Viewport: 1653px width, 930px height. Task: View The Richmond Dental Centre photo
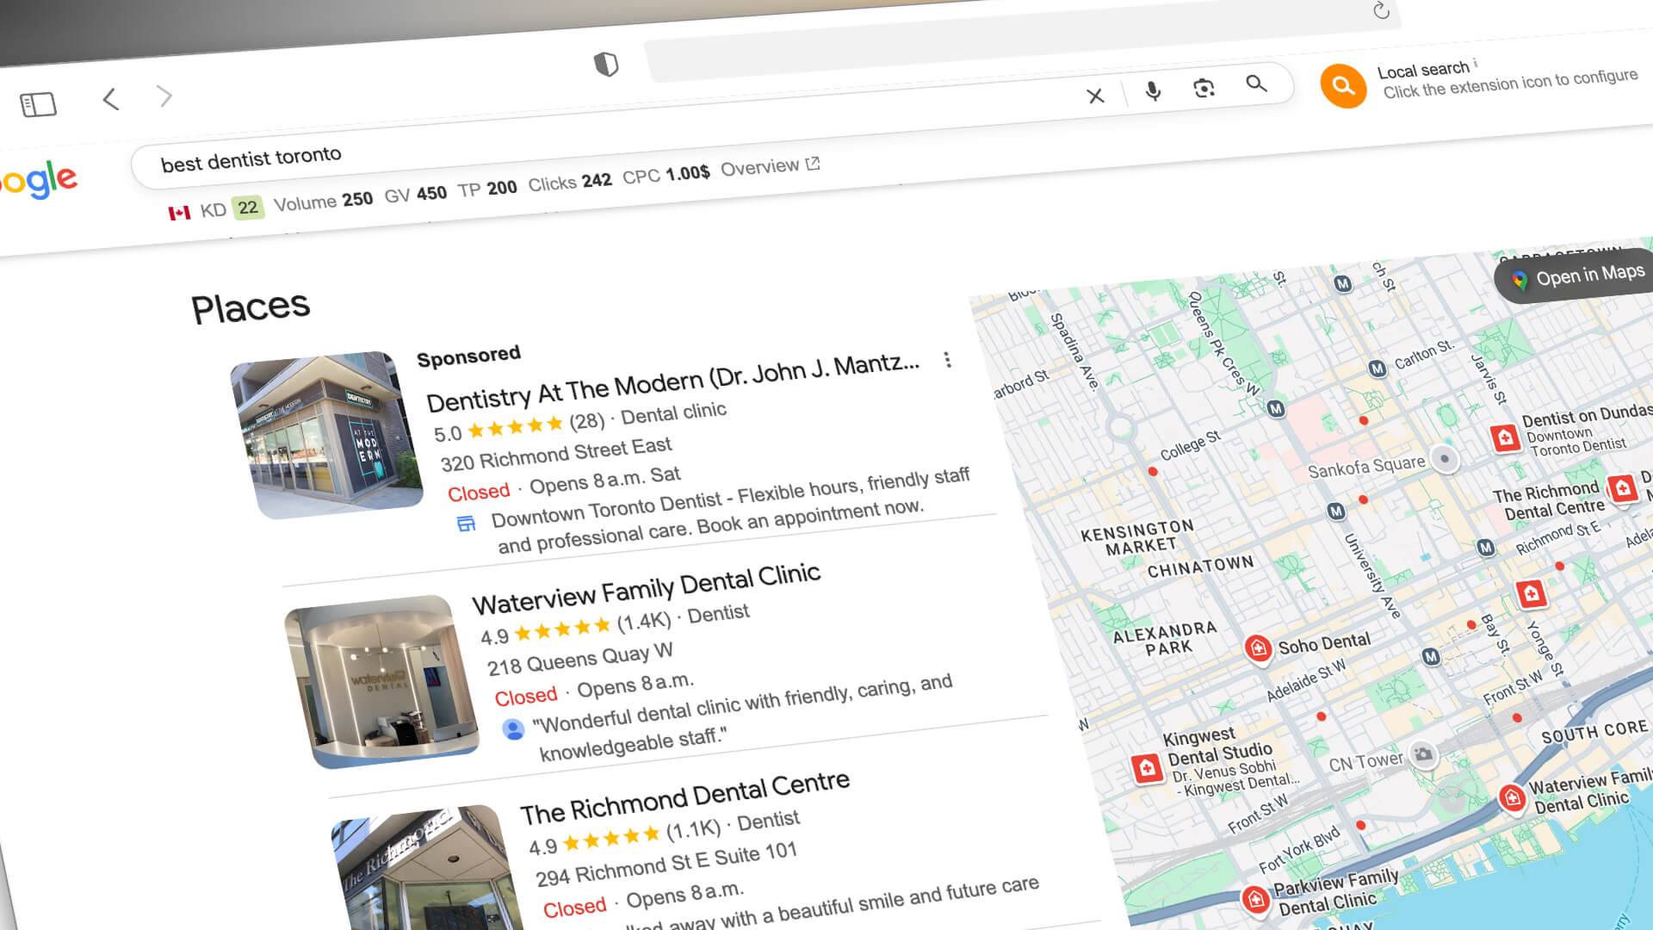(x=426, y=870)
